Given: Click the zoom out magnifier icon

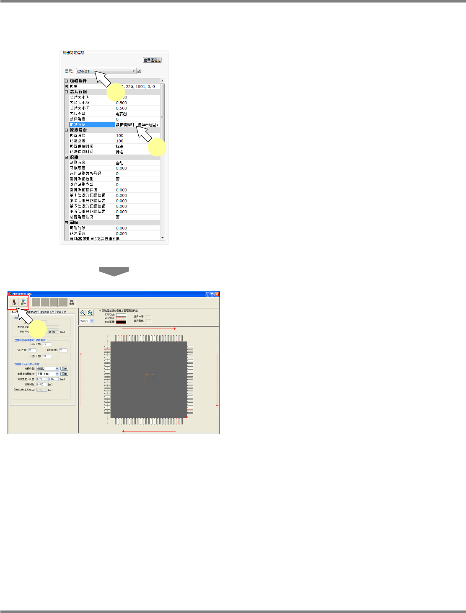Looking at the screenshot, I should click(x=83, y=313).
